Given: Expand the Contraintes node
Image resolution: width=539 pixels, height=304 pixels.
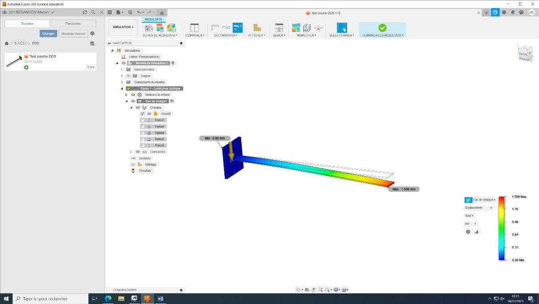Looking at the screenshot, I should [131, 152].
